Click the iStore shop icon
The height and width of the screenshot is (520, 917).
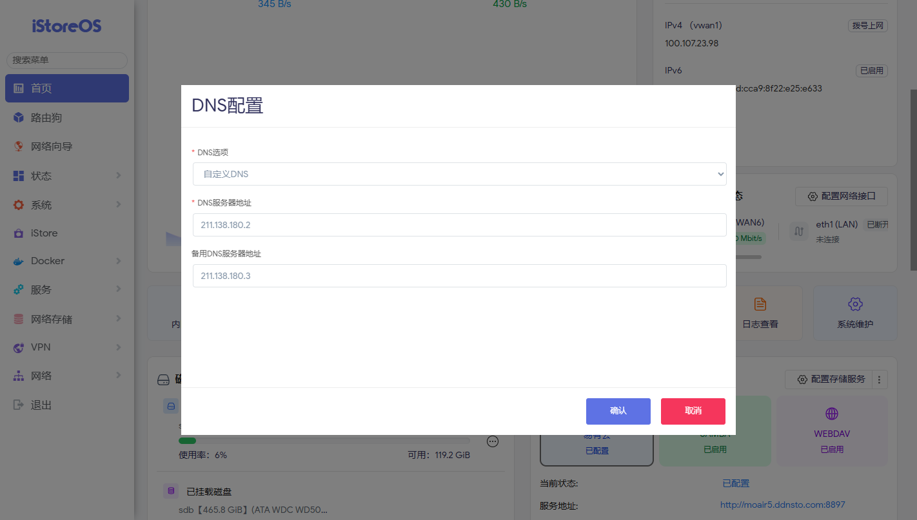[19, 233]
